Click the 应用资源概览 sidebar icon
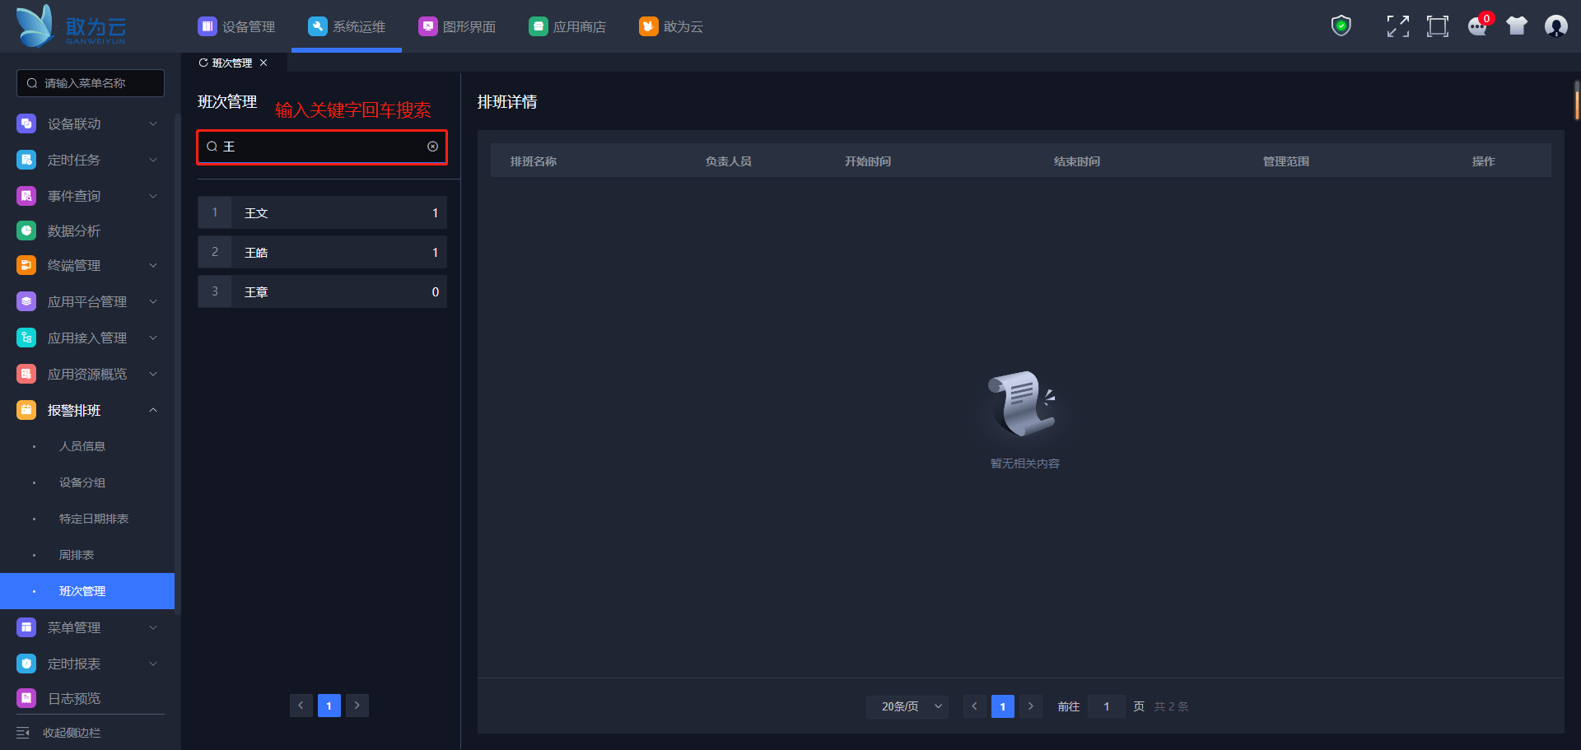This screenshot has width=1581, height=750. (26, 374)
